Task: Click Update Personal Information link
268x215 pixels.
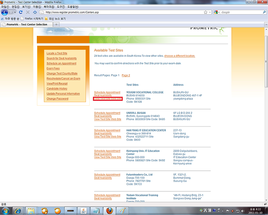Action: tap(63, 94)
